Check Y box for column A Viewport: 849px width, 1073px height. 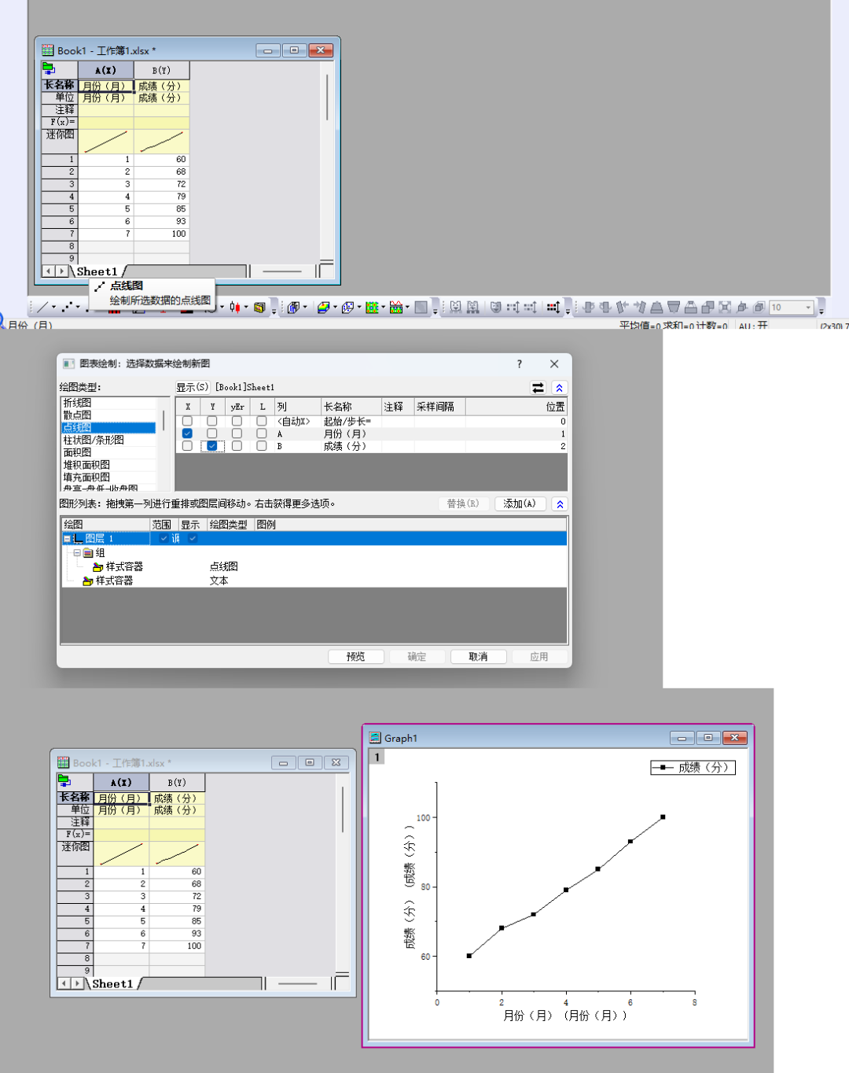[x=211, y=433]
